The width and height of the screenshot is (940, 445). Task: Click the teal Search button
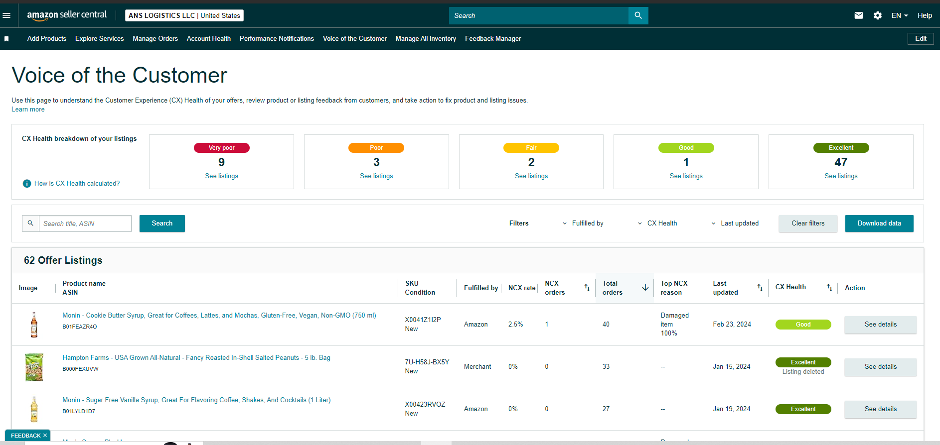(x=162, y=223)
